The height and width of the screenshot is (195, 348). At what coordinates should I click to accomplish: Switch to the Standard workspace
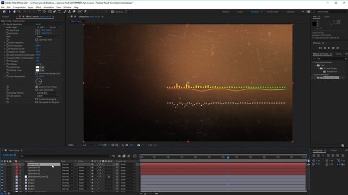coord(254,12)
